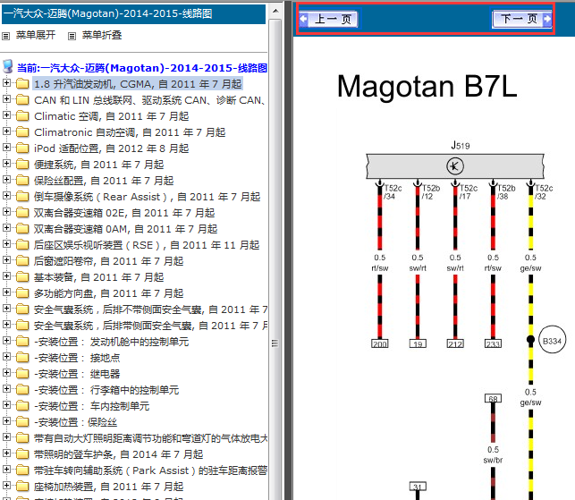575x500 pixels.
Task: Select 双离合器变速箱 02E tree item
Action: [x=124, y=213]
